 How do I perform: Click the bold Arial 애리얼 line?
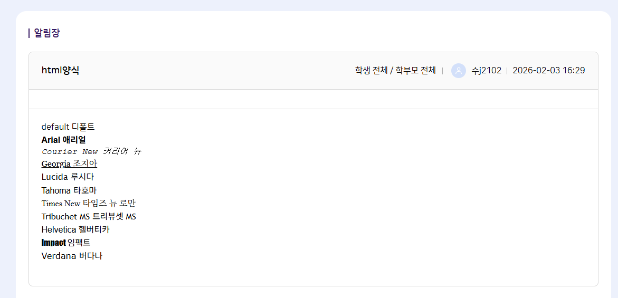click(x=63, y=140)
